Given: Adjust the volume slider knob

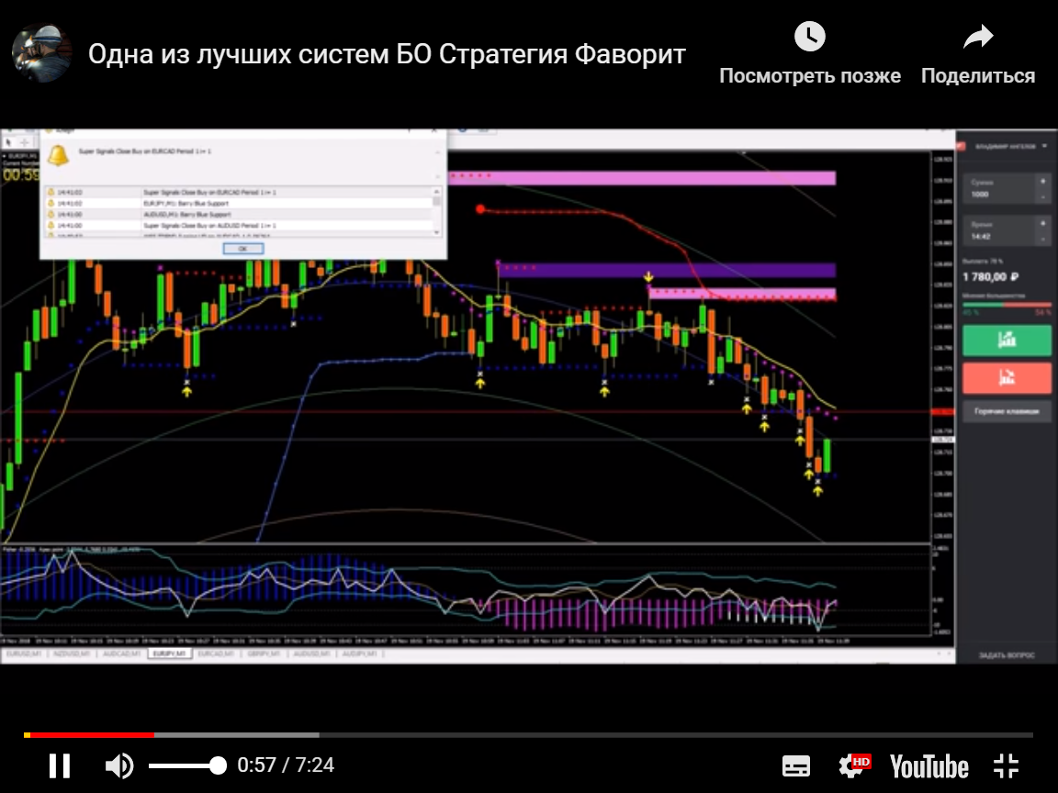Looking at the screenshot, I should point(218,765).
